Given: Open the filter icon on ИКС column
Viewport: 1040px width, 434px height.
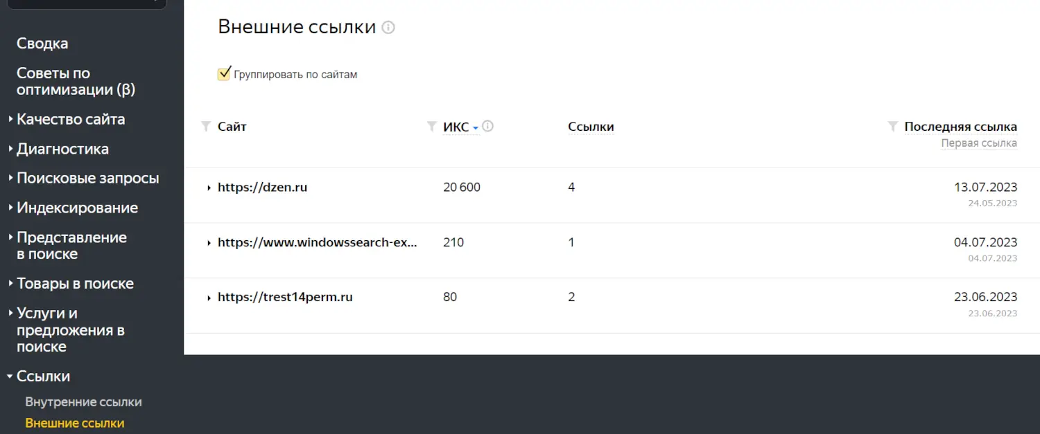Looking at the screenshot, I should pyautogui.click(x=431, y=127).
